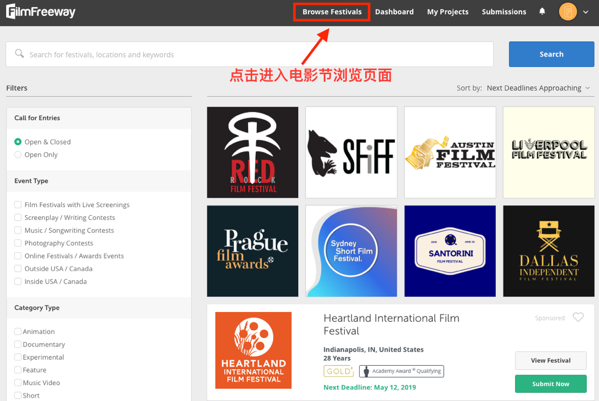Screen dimensions: 599x401
Task: Open Liverpool Film Festival thumbnail
Action: click(549, 153)
